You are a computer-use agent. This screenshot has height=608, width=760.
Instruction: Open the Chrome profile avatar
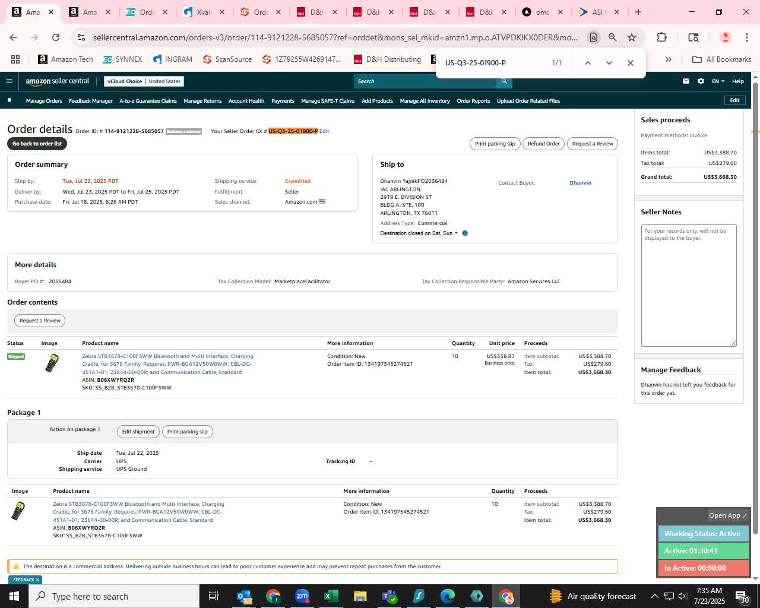point(725,37)
